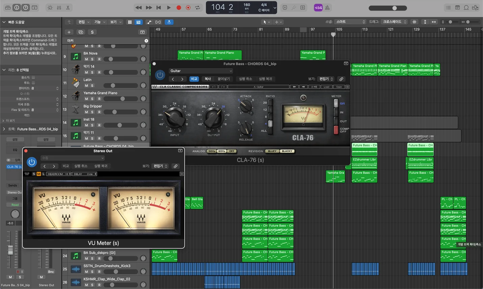Select ratio 20 button on CLA-76

pyautogui.click(x=270, y=103)
